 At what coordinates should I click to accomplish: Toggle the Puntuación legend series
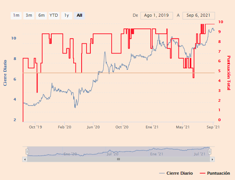[x=215, y=173]
